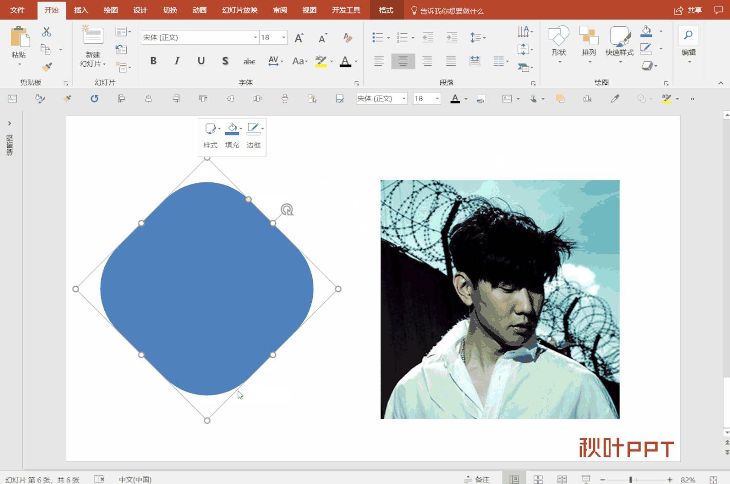
Task: Toggle Underline formatting
Action: point(201,61)
